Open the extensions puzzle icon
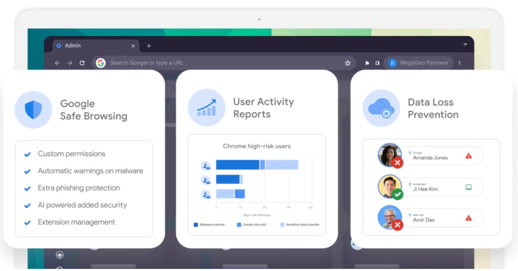518x271 pixels. point(367,63)
